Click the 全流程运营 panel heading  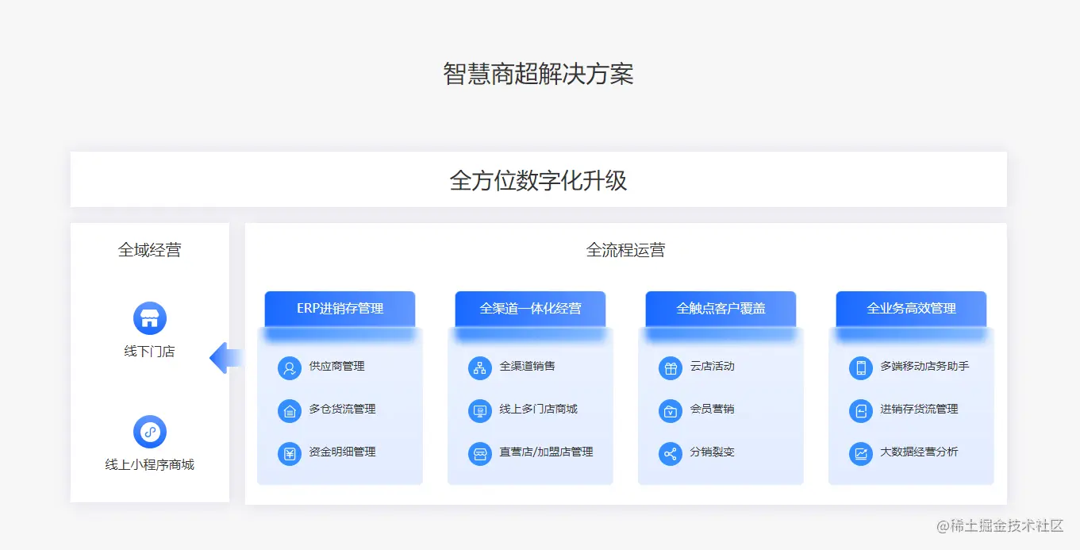[x=626, y=250]
